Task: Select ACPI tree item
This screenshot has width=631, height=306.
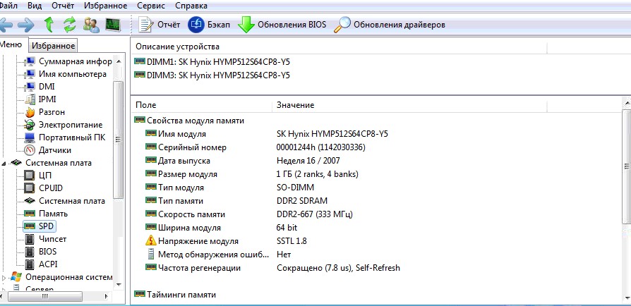Action: click(41, 264)
